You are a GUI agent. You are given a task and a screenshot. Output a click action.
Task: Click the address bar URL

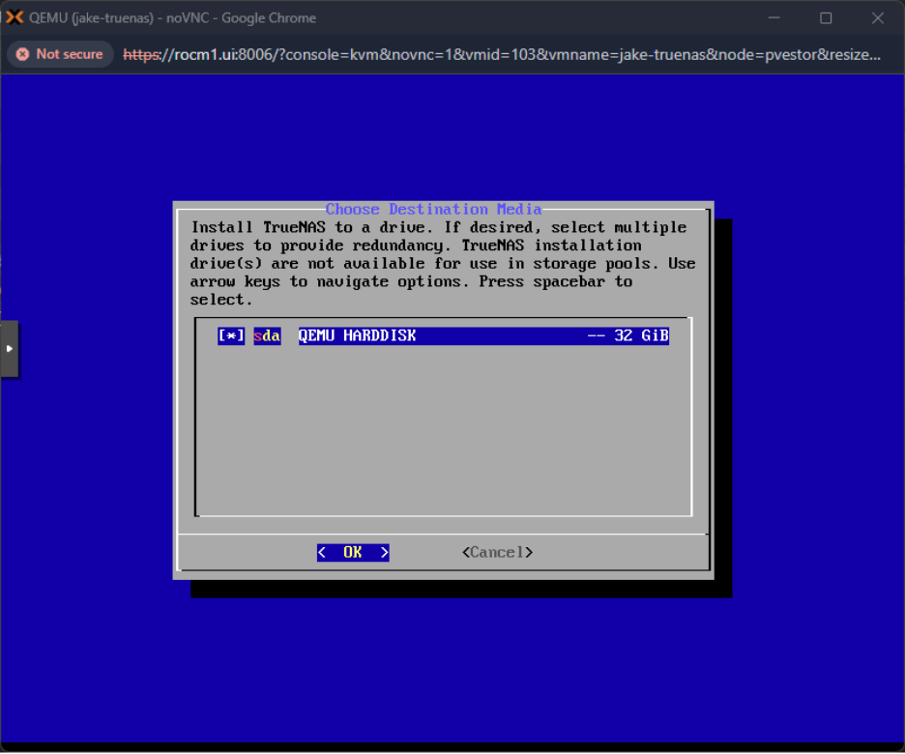tap(502, 55)
